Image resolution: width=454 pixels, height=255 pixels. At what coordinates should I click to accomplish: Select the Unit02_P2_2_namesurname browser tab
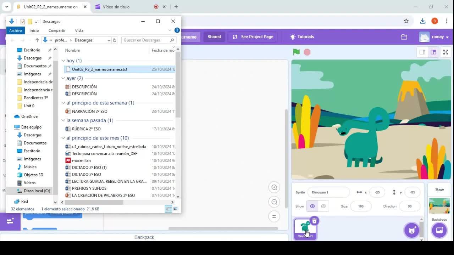(x=51, y=7)
